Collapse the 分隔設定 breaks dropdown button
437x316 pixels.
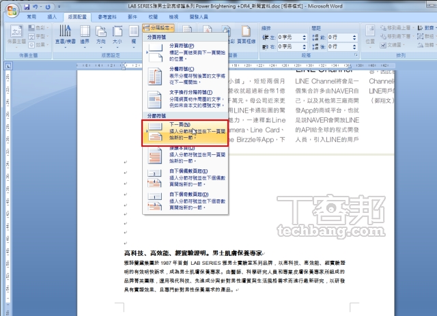click(x=158, y=27)
